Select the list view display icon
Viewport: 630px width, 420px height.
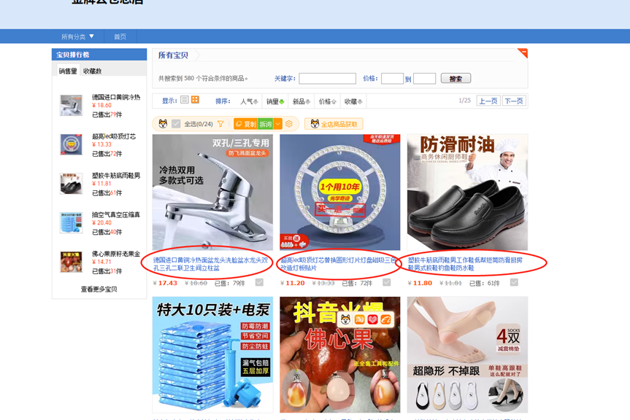point(185,100)
